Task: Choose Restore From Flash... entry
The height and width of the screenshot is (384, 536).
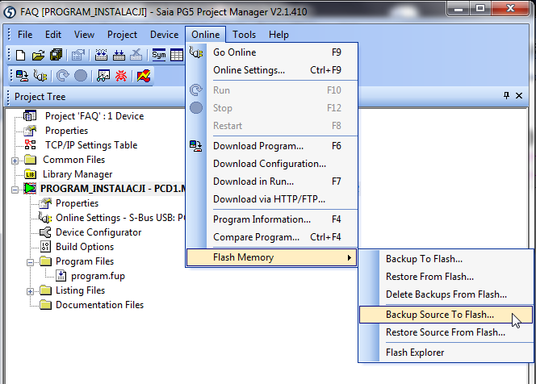Action: (x=446, y=277)
